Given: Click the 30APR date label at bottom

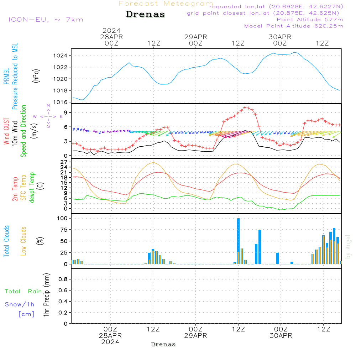Looking at the screenshot, I should click(281, 336).
